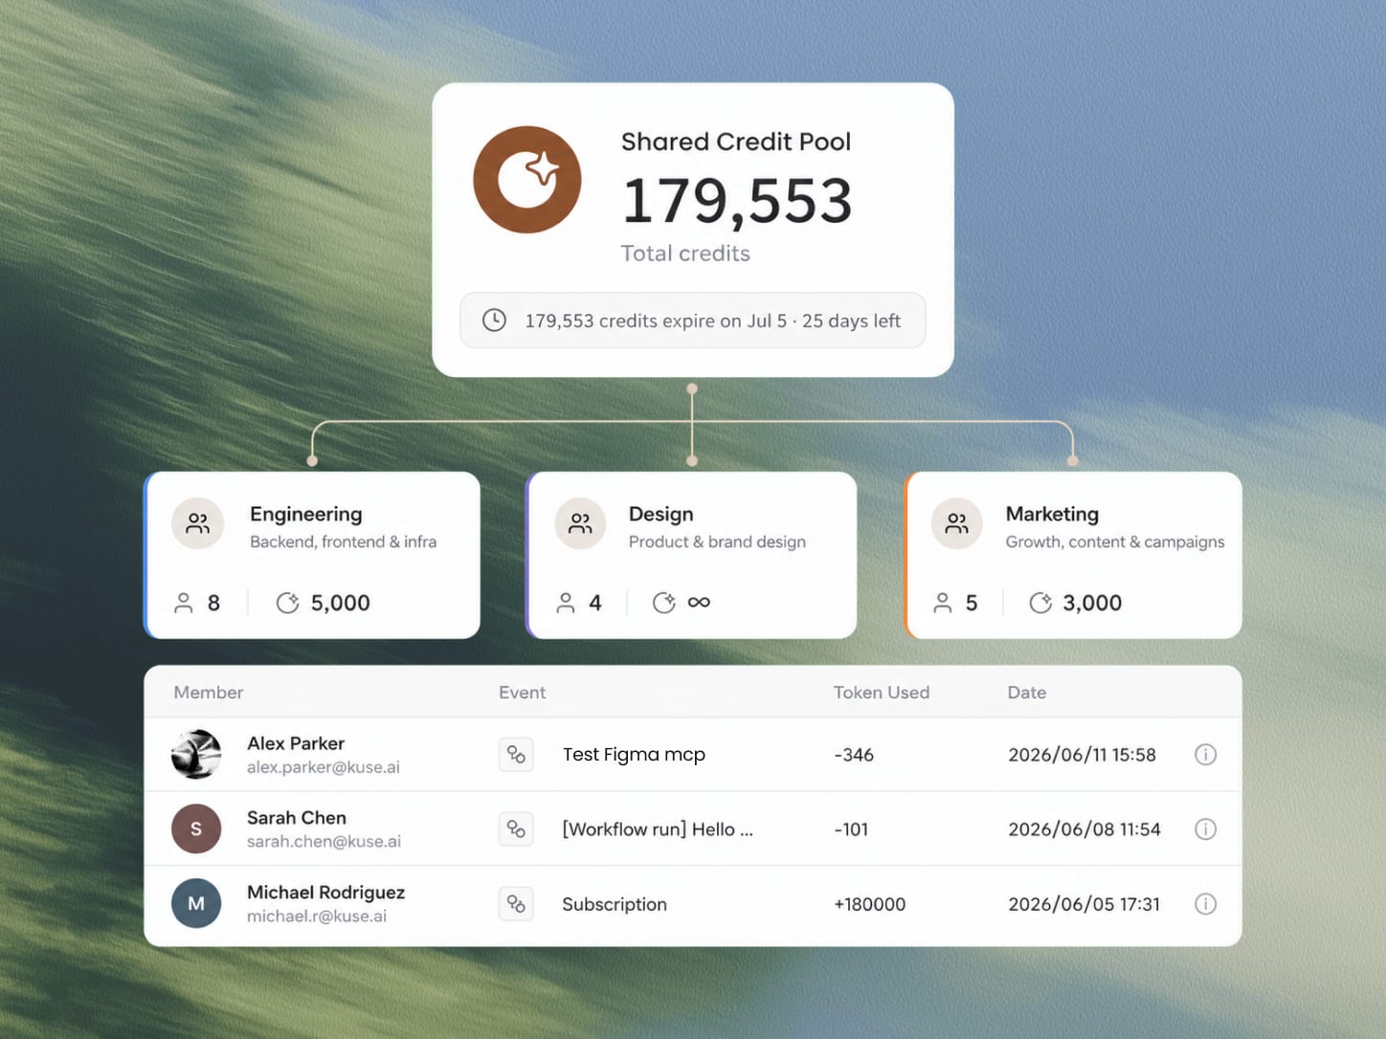
Task: Click the infinity symbol in Design card
Action: [699, 602]
